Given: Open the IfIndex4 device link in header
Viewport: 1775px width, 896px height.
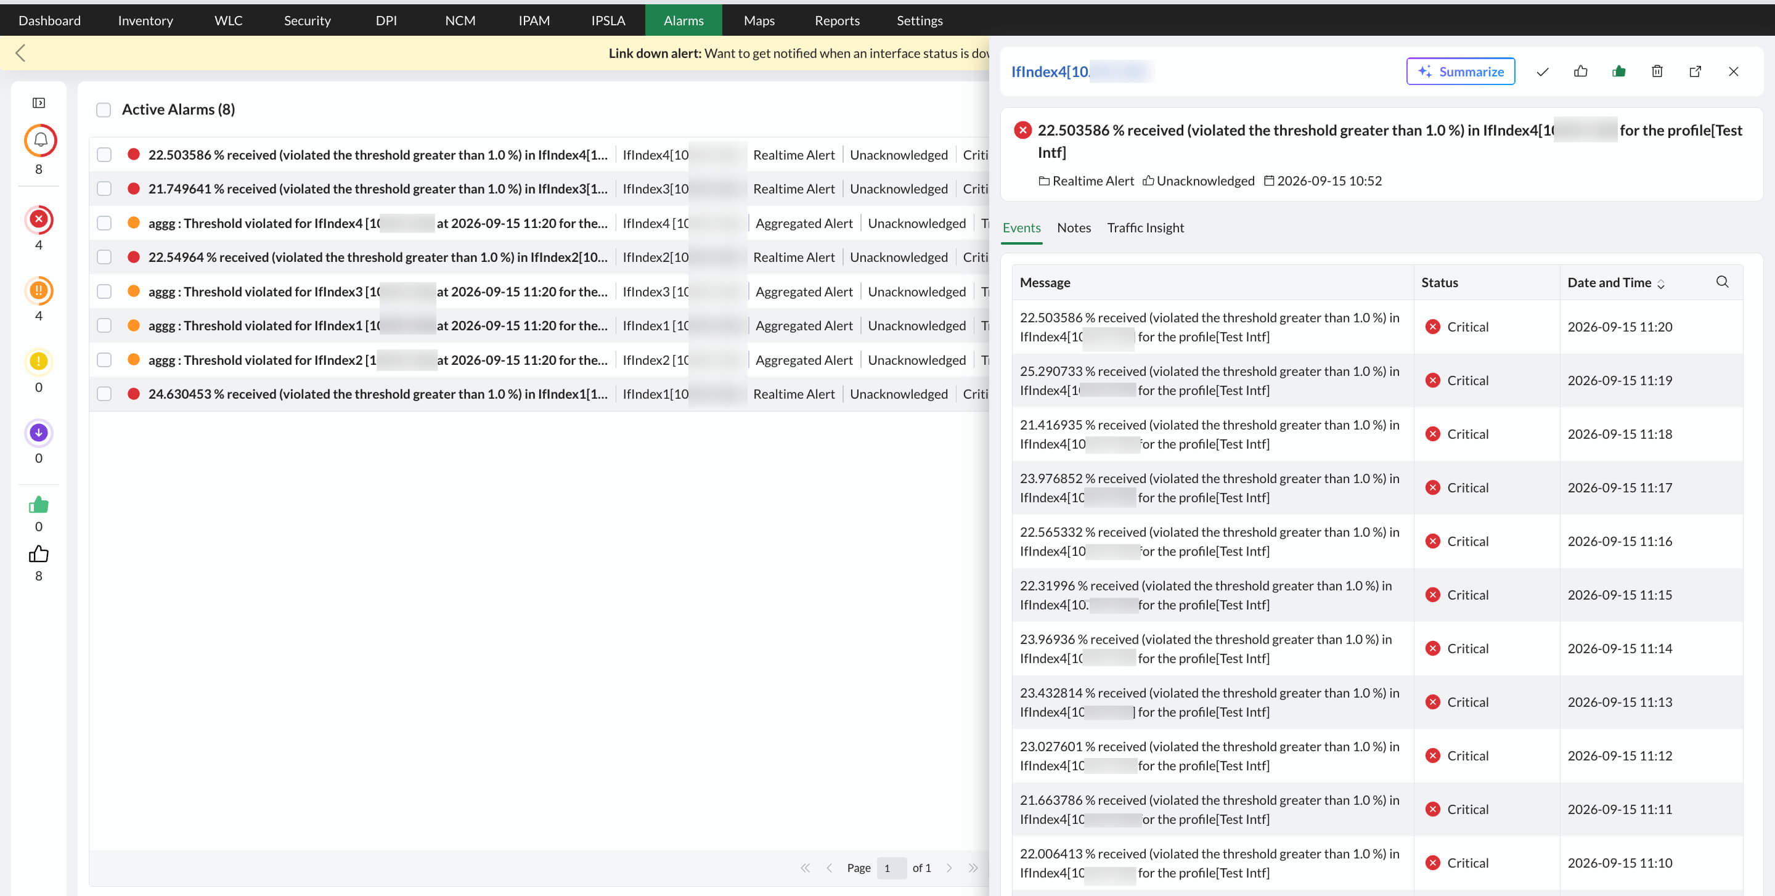Looking at the screenshot, I should pyautogui.click(x=1082, y=71).
